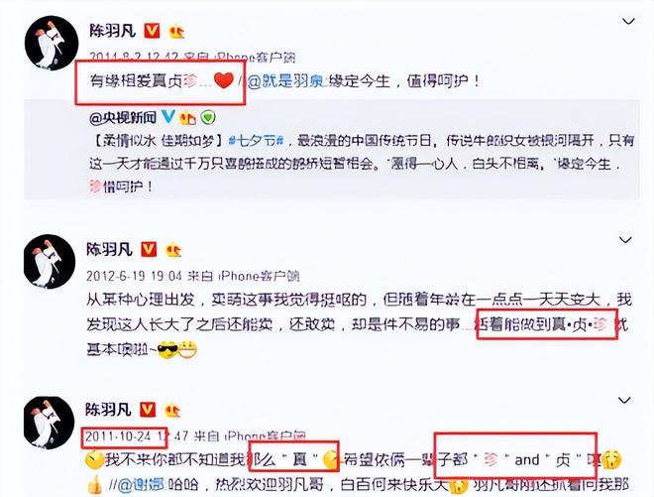This screenshot has width=654, height=497.
Task: Click the 2012-6-19 19:04 timestamp
Action: click(x=134, y=276)
